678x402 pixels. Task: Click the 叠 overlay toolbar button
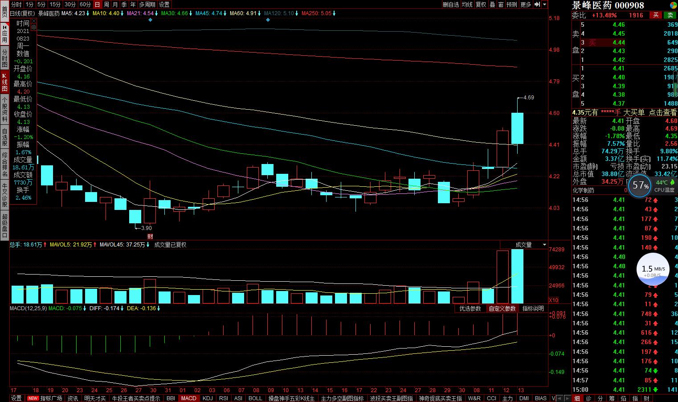click(492, 4)
